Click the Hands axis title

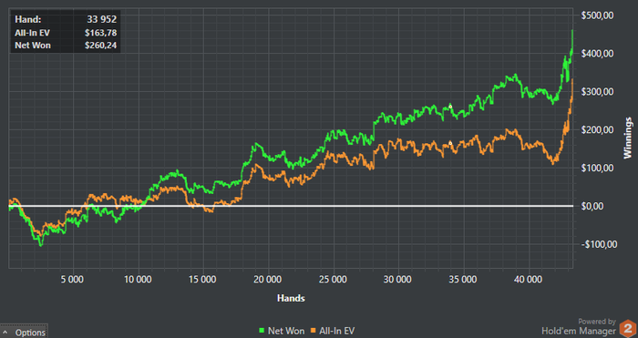(291, 298)
